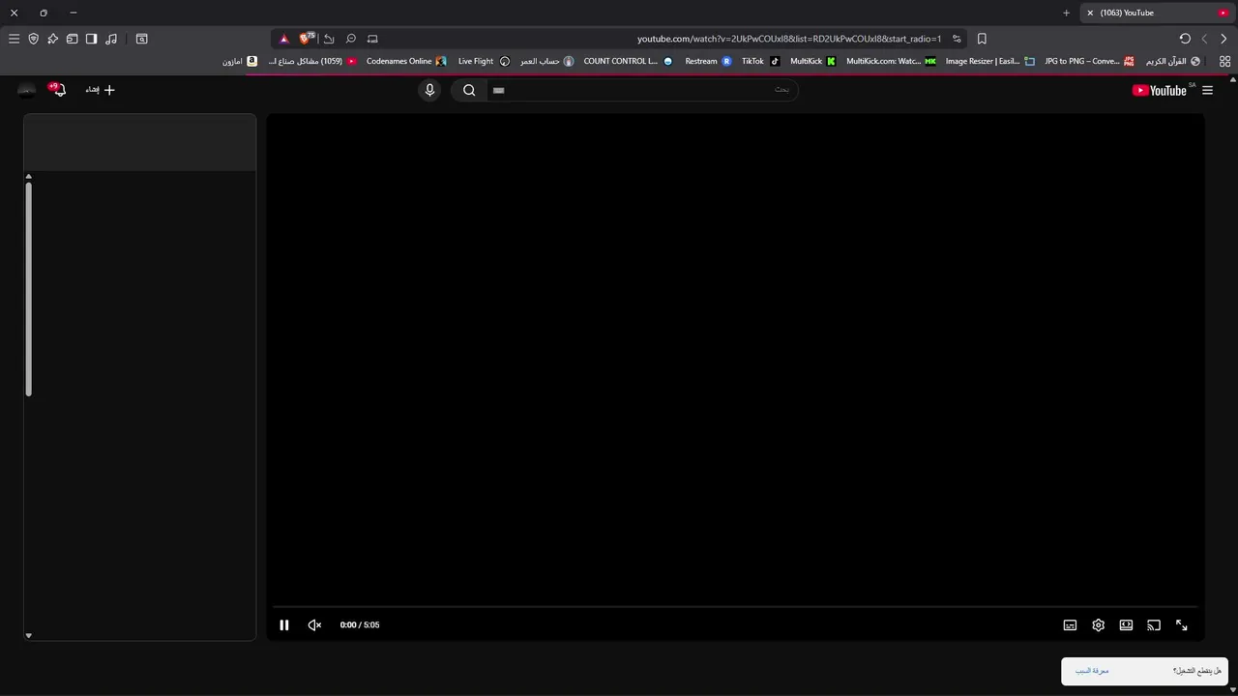Unmute the video with the speaker icon

click(x=314, y=625)
